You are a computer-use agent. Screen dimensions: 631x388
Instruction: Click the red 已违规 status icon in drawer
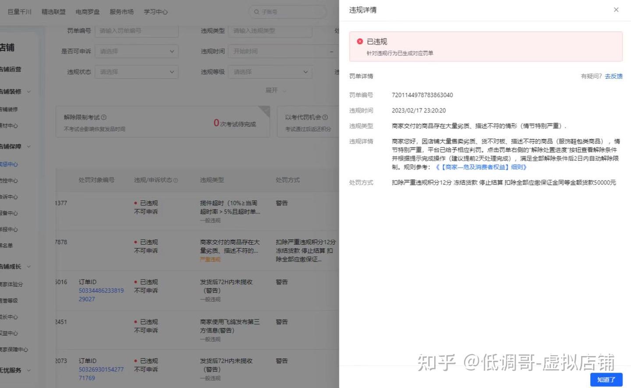[x=360, y=41]
